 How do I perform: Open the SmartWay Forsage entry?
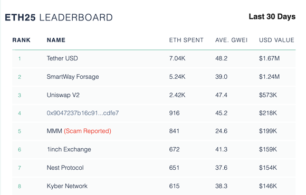(x=73, y=77)
